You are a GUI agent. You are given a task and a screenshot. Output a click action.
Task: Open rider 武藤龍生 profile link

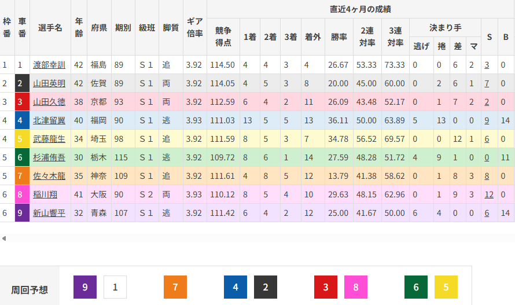(49, 139)
